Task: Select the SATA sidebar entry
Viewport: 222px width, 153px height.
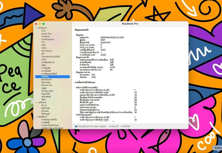Action: coord(44,48)
